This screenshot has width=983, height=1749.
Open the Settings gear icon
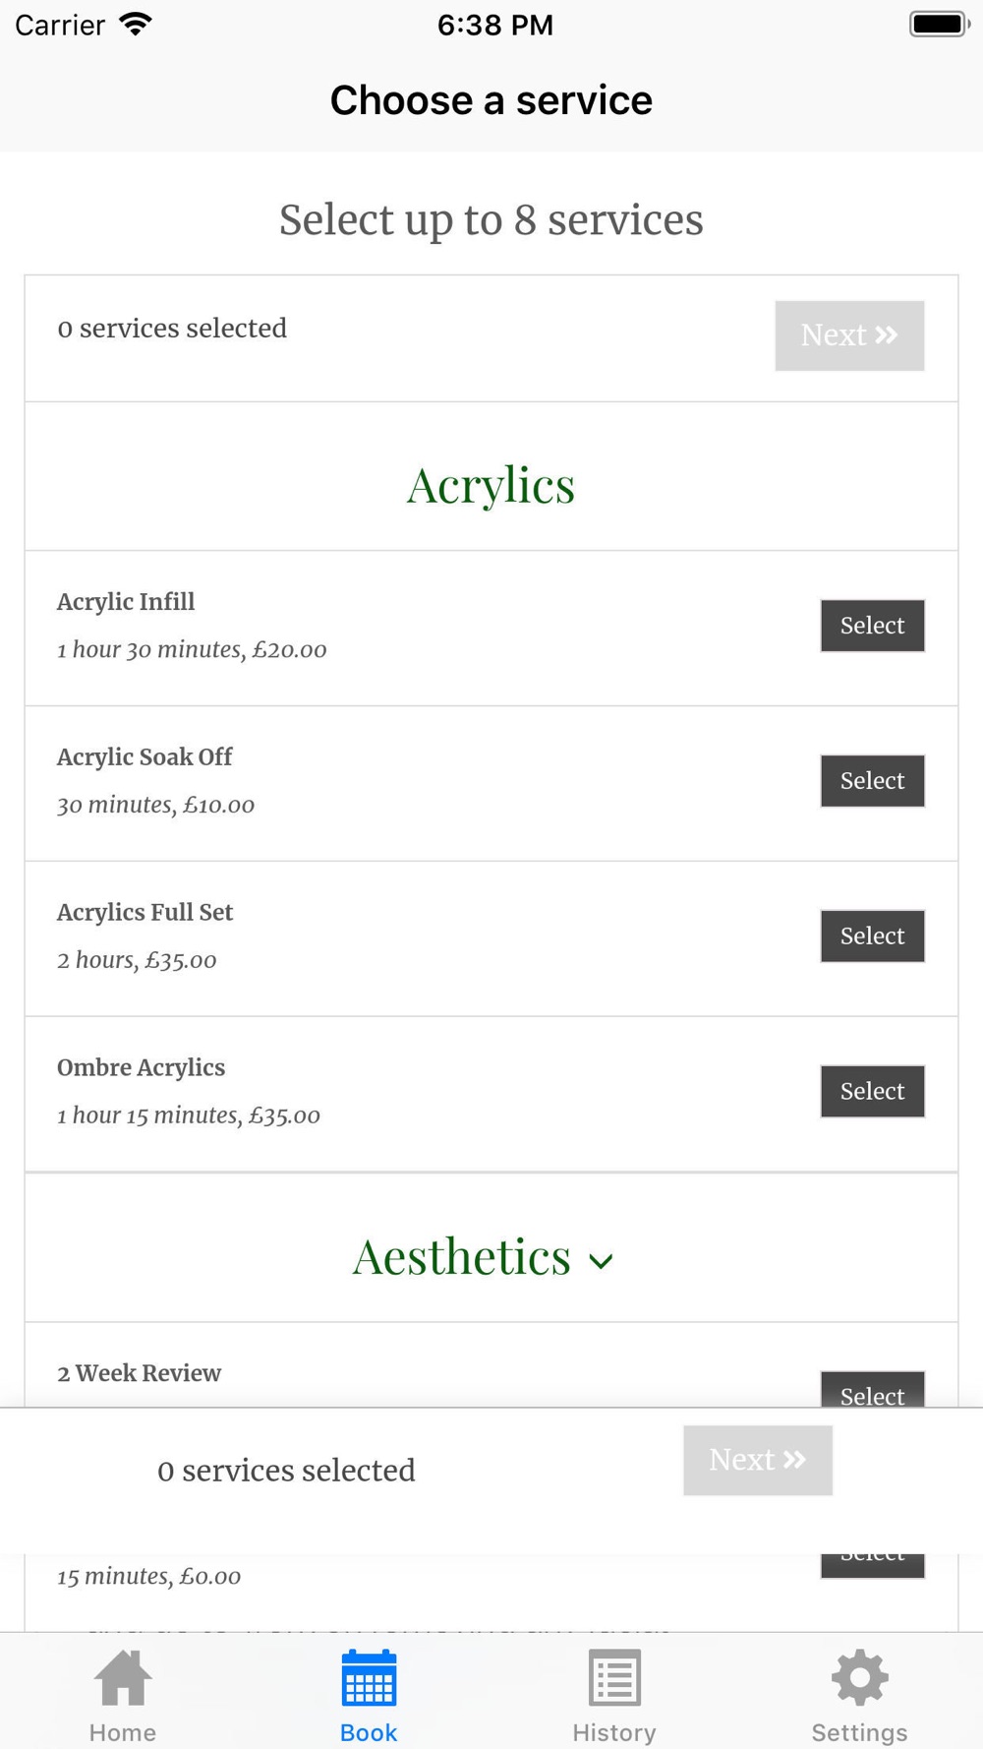(x=860, y=1678)
